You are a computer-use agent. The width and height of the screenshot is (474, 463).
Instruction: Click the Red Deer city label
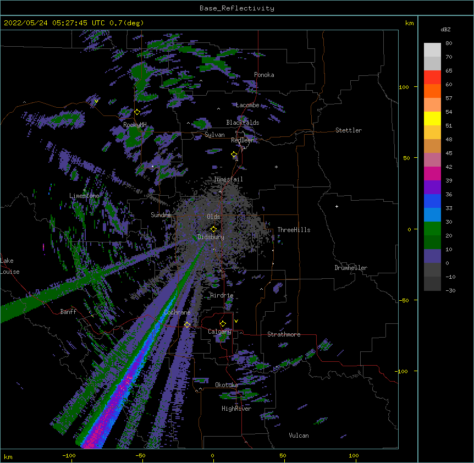[242, 140]
